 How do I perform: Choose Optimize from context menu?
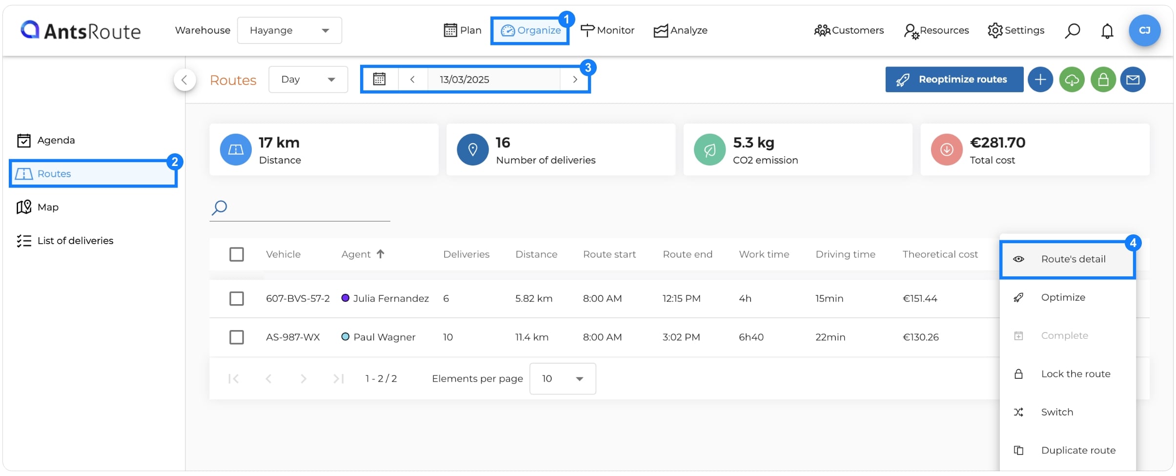[1067, 297]
